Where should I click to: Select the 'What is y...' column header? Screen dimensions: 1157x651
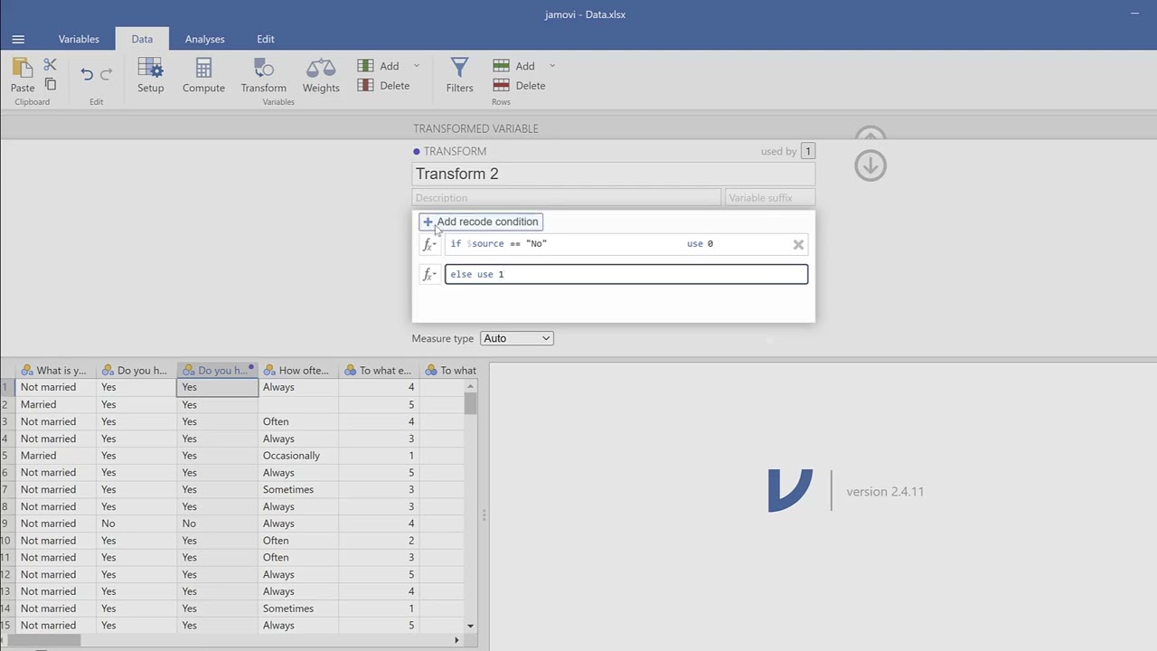click(x=55, y=370)
